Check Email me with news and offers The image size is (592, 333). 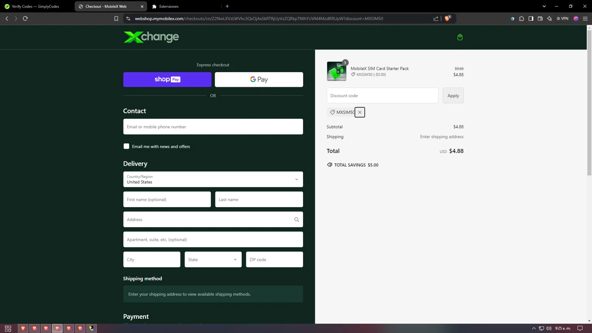click(126, 146)
